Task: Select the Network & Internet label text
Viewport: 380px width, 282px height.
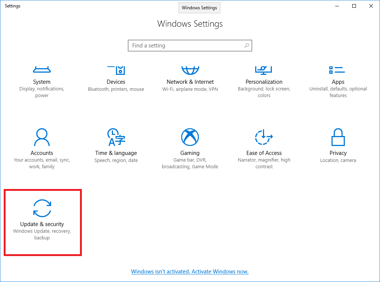Action: [190, 82]
